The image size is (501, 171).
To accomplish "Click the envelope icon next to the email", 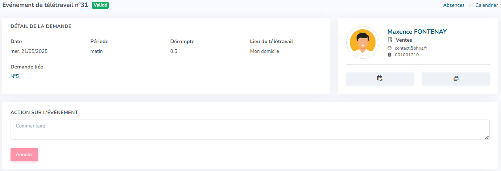I will point(390,48).
